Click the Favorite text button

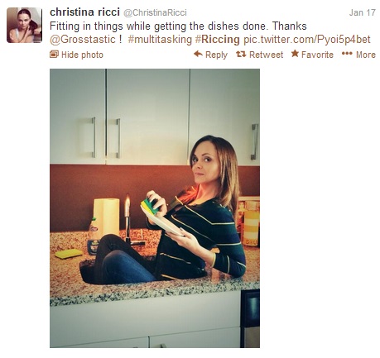coord(317,55)
